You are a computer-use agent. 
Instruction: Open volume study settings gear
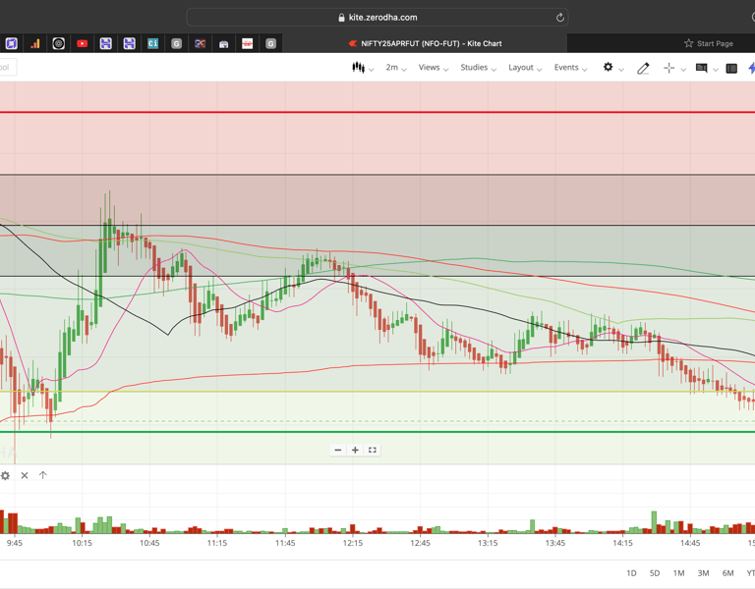5,475
